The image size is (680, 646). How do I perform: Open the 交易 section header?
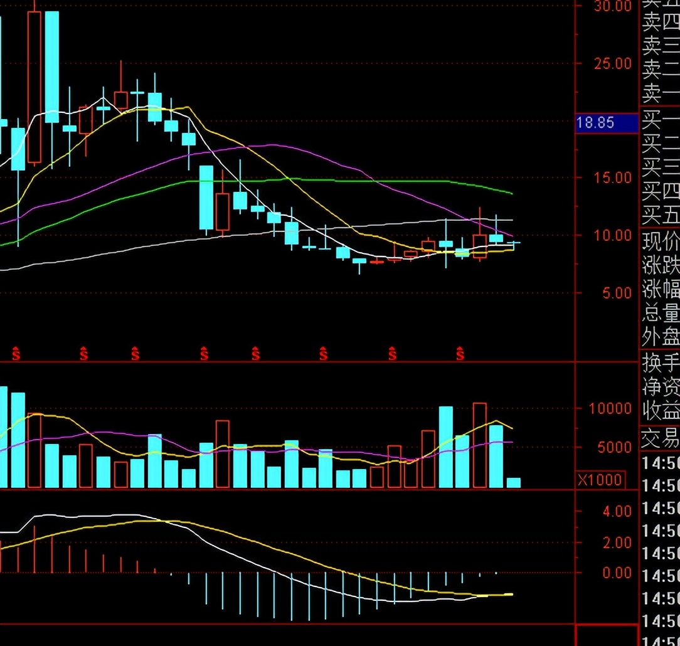pos(660,438)
